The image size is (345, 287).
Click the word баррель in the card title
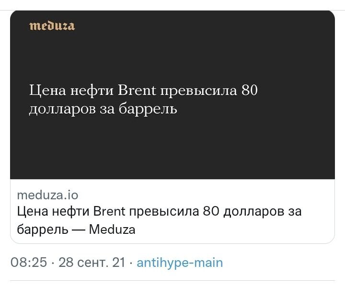(x=42, y=230)
